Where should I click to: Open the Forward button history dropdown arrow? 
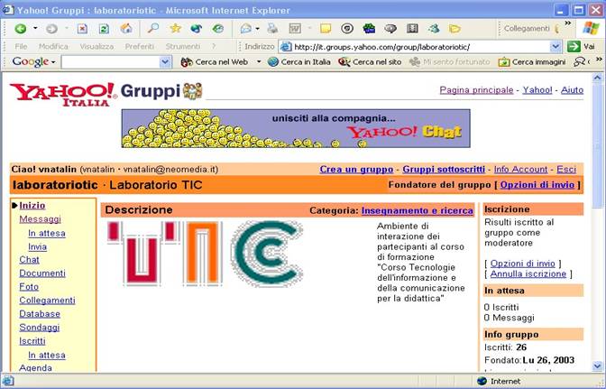click(x=66, y=28)
